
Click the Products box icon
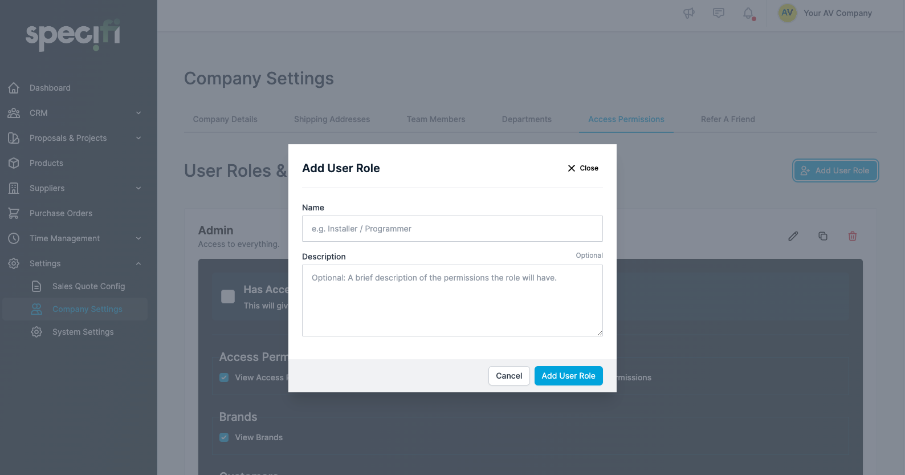14,163
